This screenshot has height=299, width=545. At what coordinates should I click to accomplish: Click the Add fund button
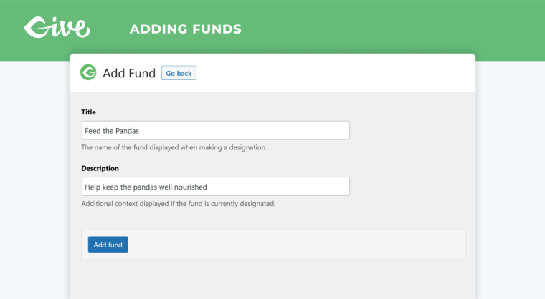coord(108,245)
